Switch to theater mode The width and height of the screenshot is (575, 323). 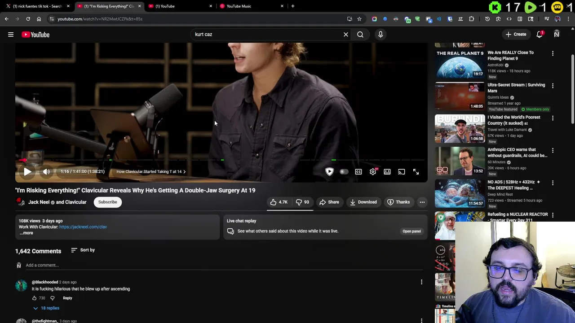click(387, 171)
